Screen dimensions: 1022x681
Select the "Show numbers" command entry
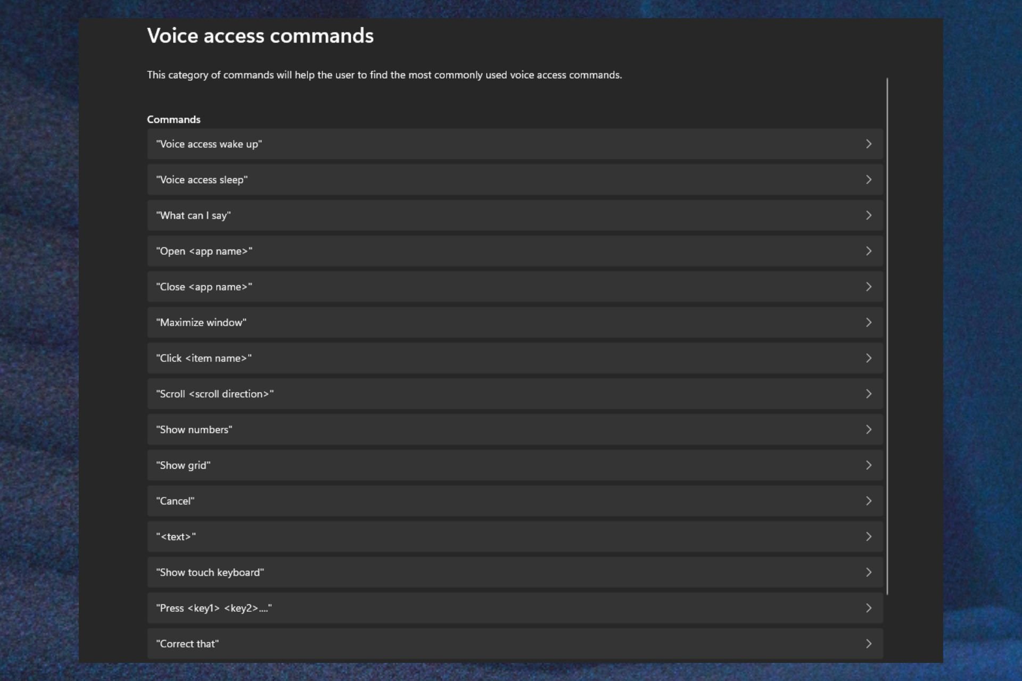[515, 429]
